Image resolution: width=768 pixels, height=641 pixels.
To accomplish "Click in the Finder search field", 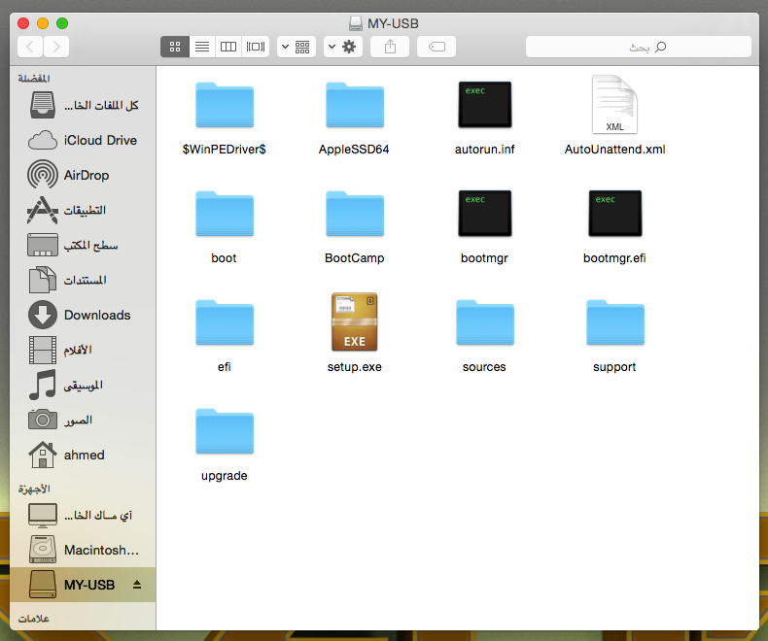I will tap(638, 47).
